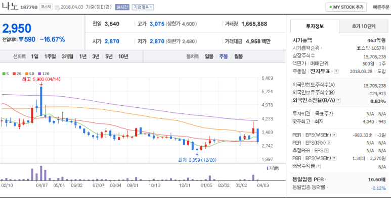
Task: Click the PER EPS(KRX) help icon
Action: pos(329,143)
